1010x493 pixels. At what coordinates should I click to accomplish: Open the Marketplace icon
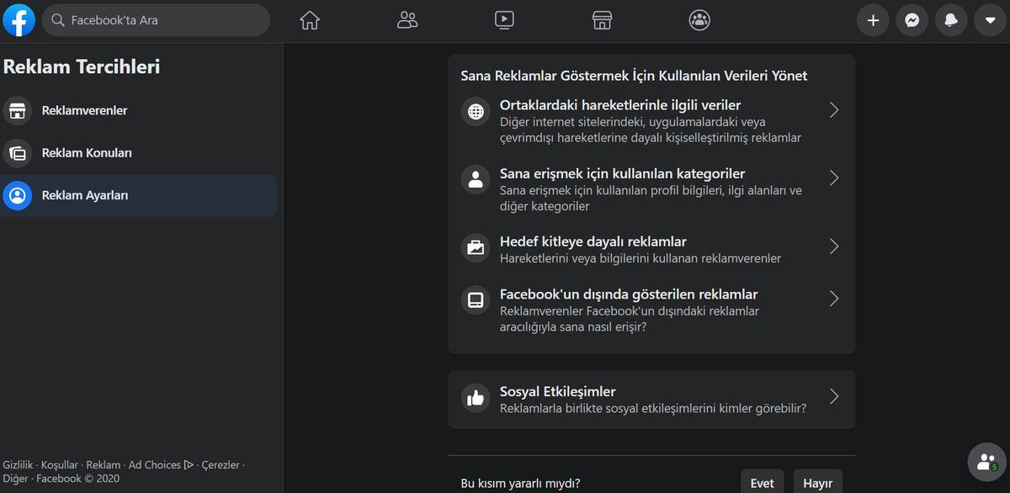602,19
